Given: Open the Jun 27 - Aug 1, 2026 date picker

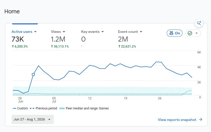Looking at the screenshot, I should 33,119.
